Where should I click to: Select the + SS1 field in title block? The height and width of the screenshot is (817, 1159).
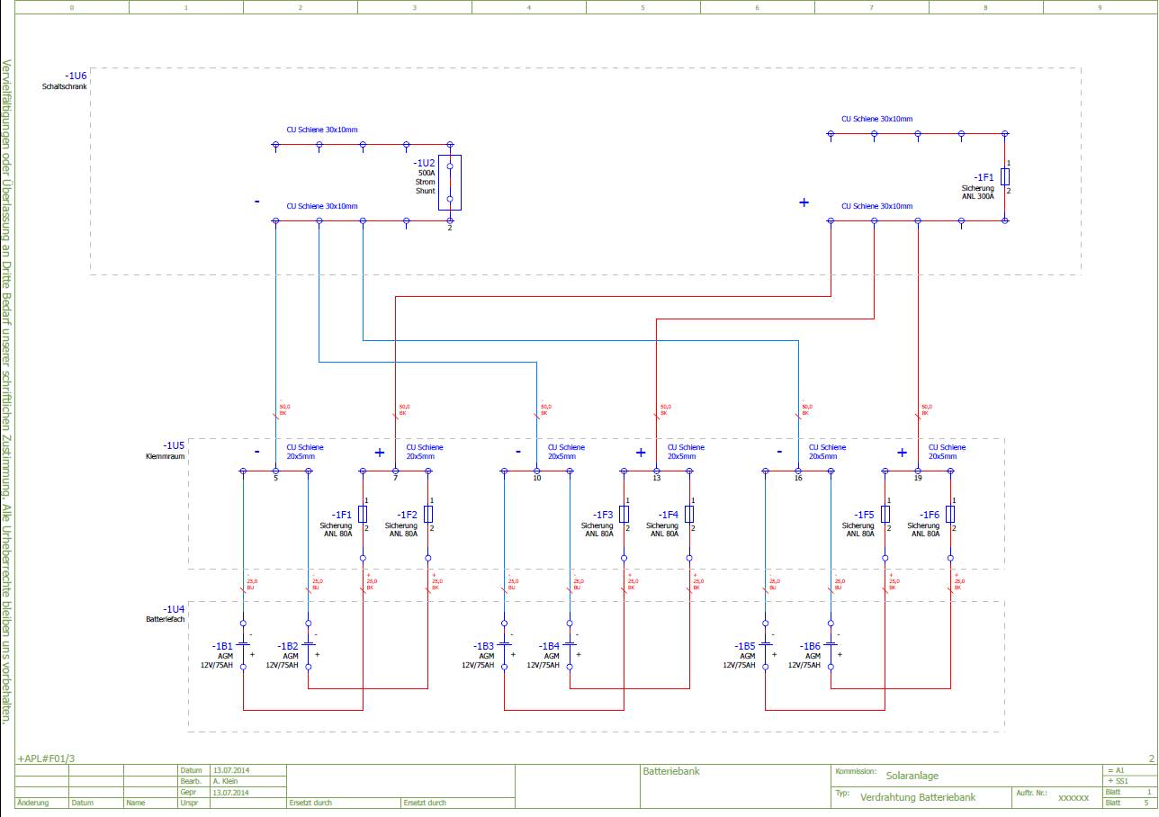[x=1128, y=781]
